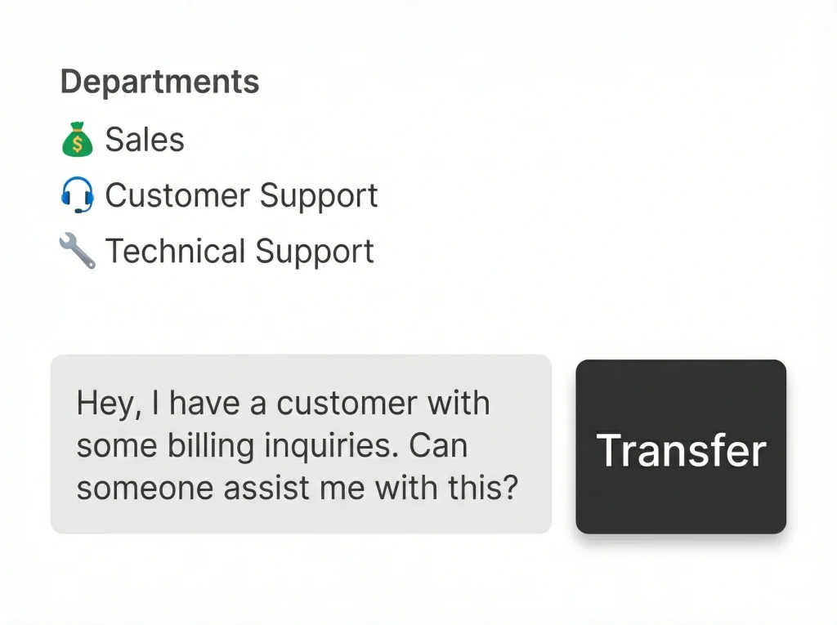
Task: Click the word "someone" in the message
Action: click(135, 489)
